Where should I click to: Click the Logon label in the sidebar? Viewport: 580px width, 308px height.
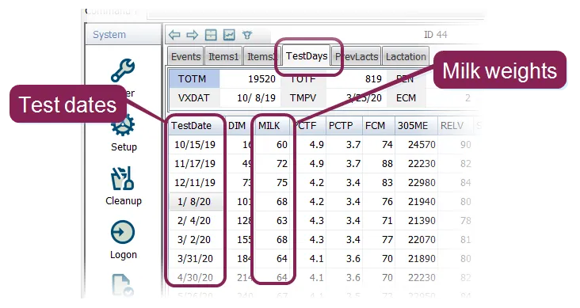click(124, 255)
